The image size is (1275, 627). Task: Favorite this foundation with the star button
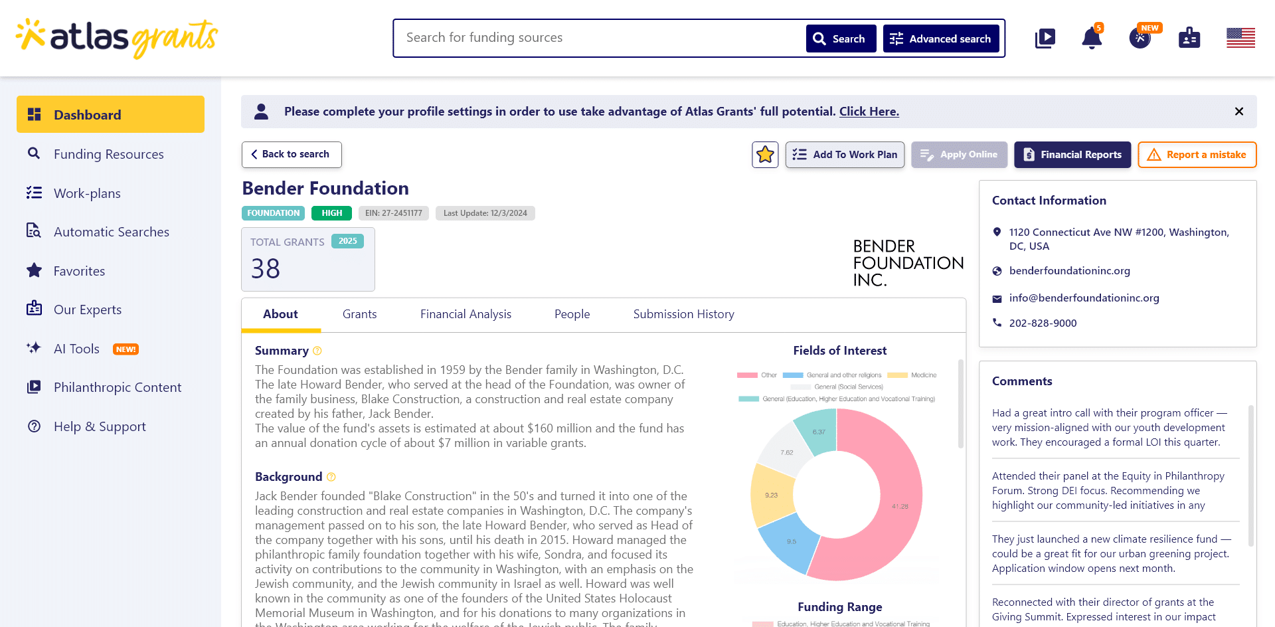point(765,155)
